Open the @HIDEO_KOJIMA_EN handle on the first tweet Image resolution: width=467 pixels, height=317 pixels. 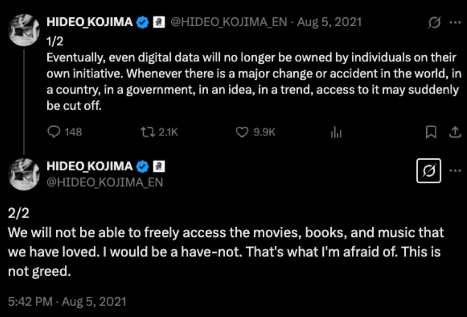coord(229,22)
